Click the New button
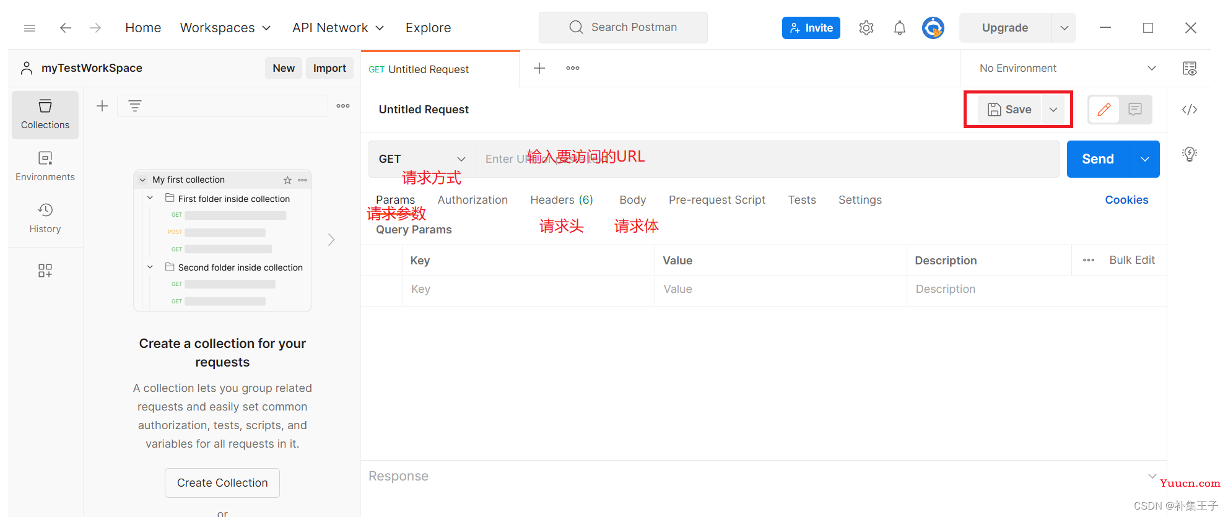Viewport: 1228px width, 517px height. point(284,68)
